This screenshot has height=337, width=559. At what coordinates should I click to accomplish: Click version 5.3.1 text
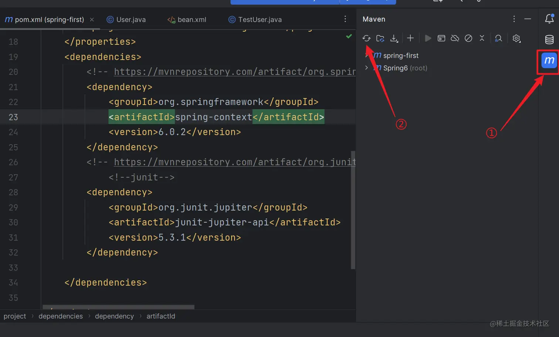172,237
